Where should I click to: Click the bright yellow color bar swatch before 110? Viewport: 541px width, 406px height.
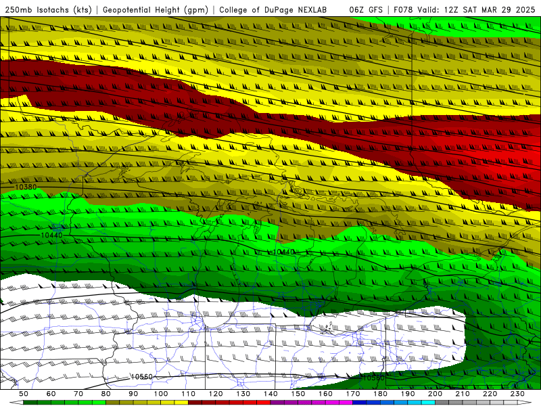(x=181, y=403)
